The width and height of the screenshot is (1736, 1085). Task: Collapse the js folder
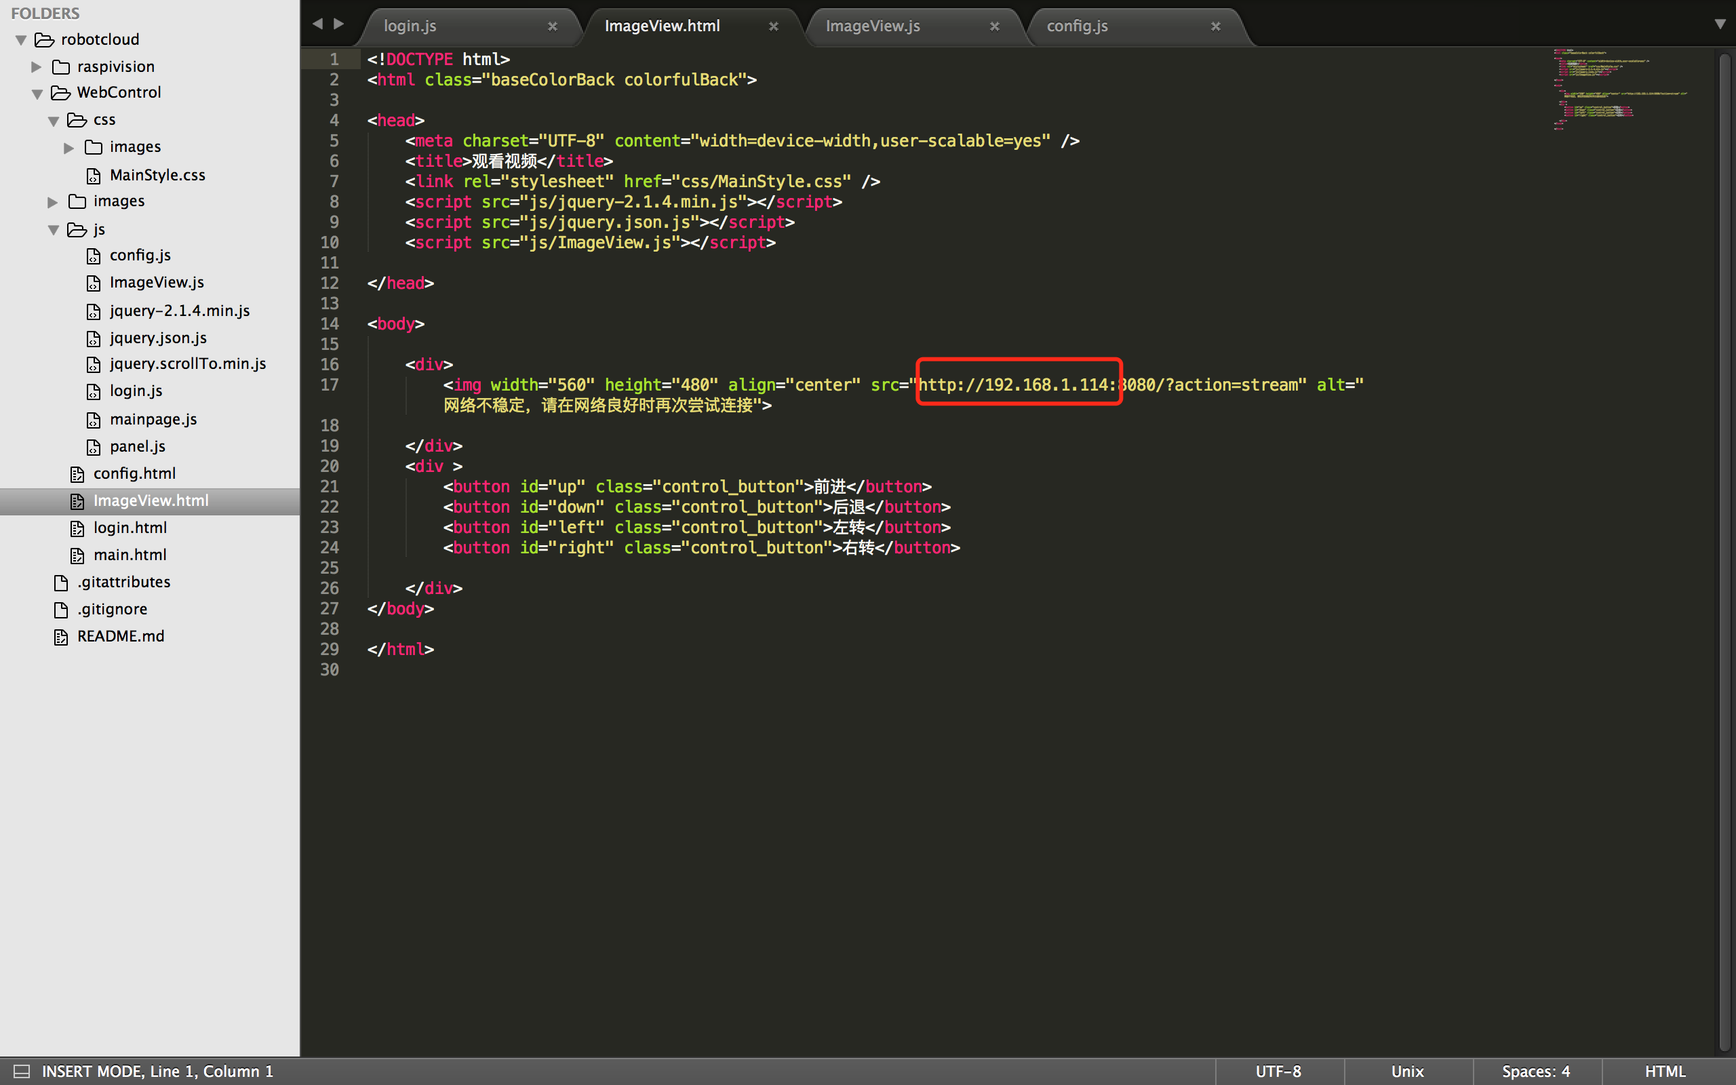(x=54, y=231)
